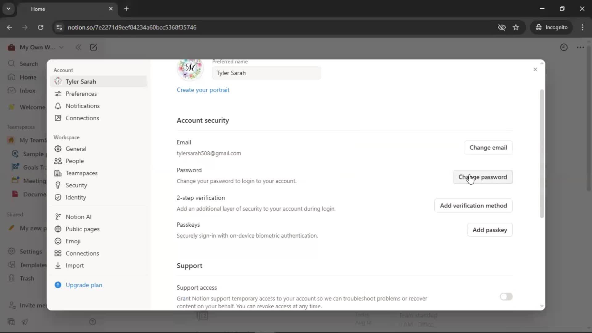Click Change password button

(483, 177)
